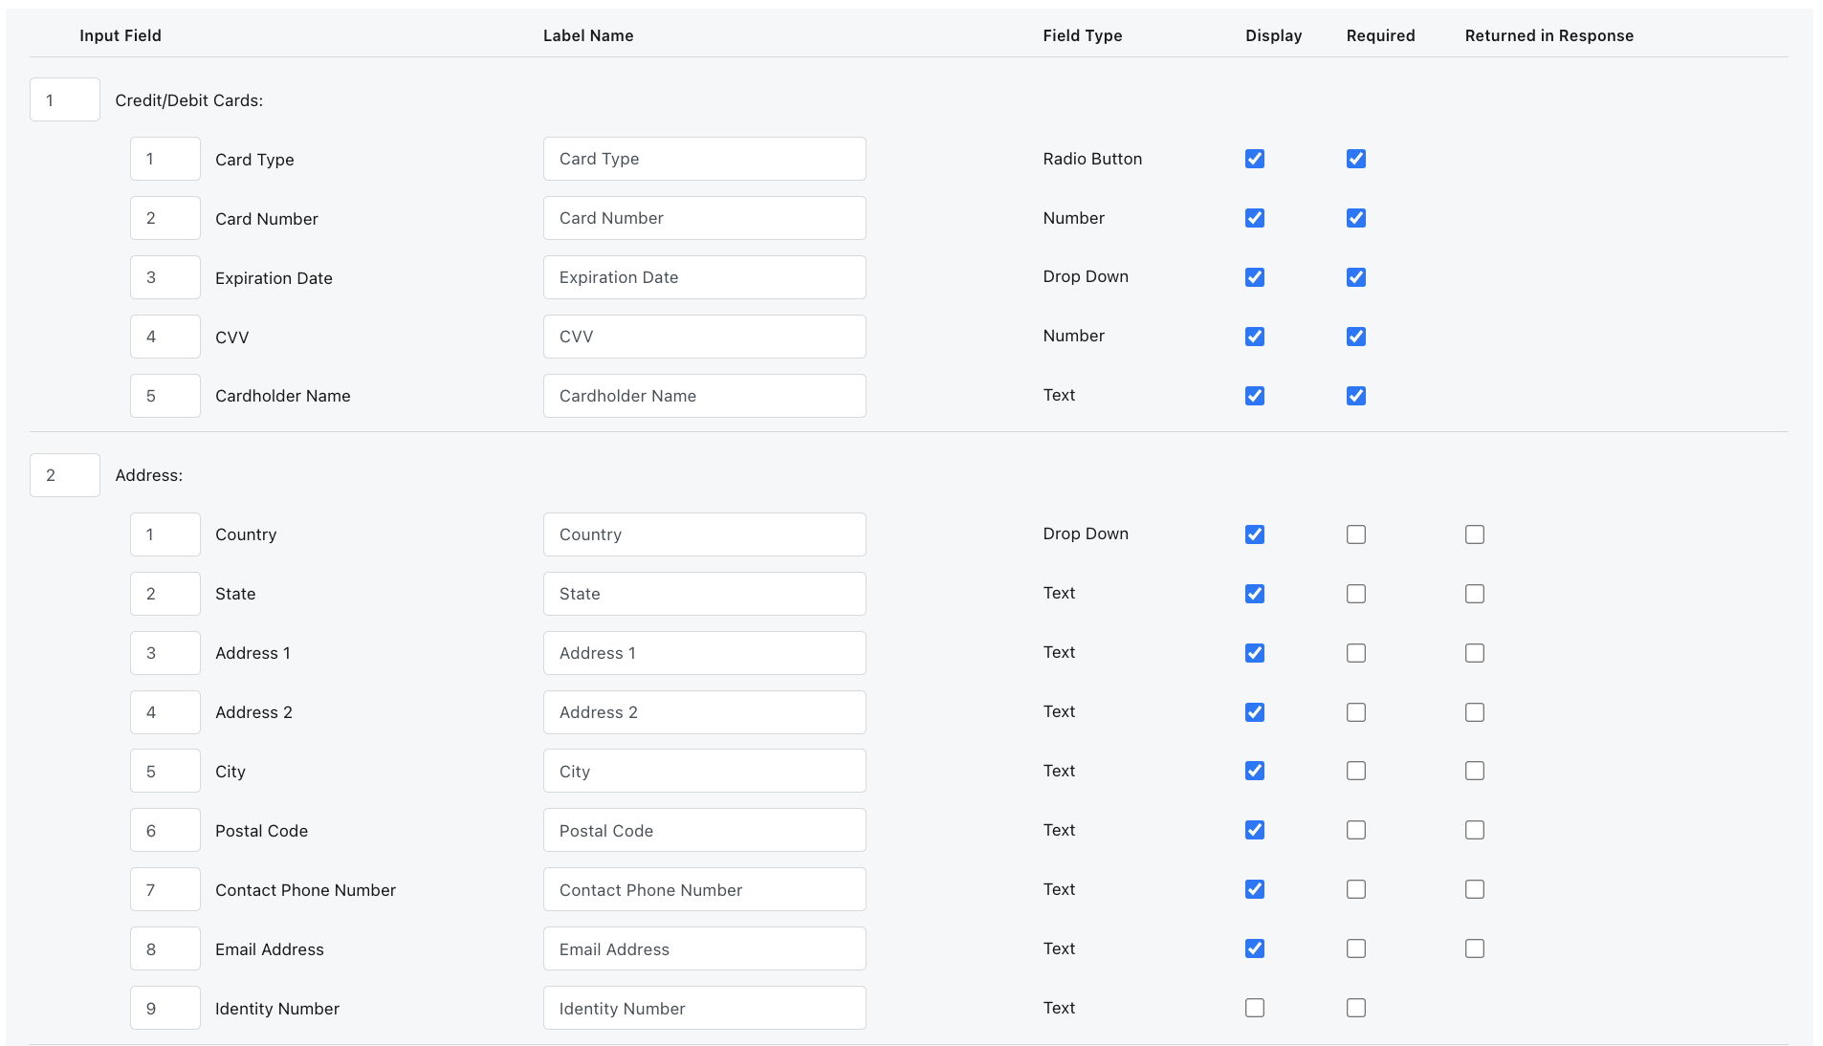Edit order number box beside Postal Code

coord(165,830)
